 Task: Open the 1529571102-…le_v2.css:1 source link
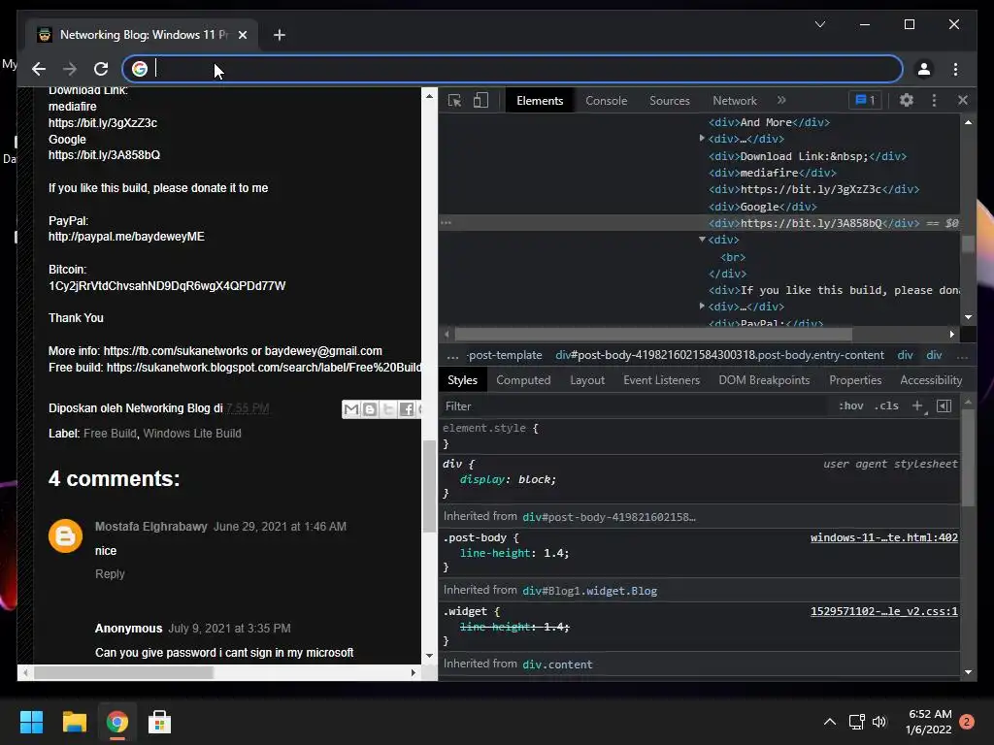[x=883, y=611]
